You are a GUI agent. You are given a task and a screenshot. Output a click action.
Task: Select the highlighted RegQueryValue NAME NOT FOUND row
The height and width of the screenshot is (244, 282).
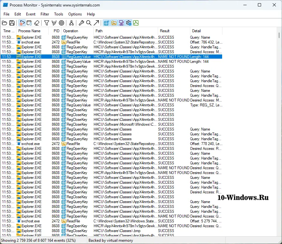111,57
